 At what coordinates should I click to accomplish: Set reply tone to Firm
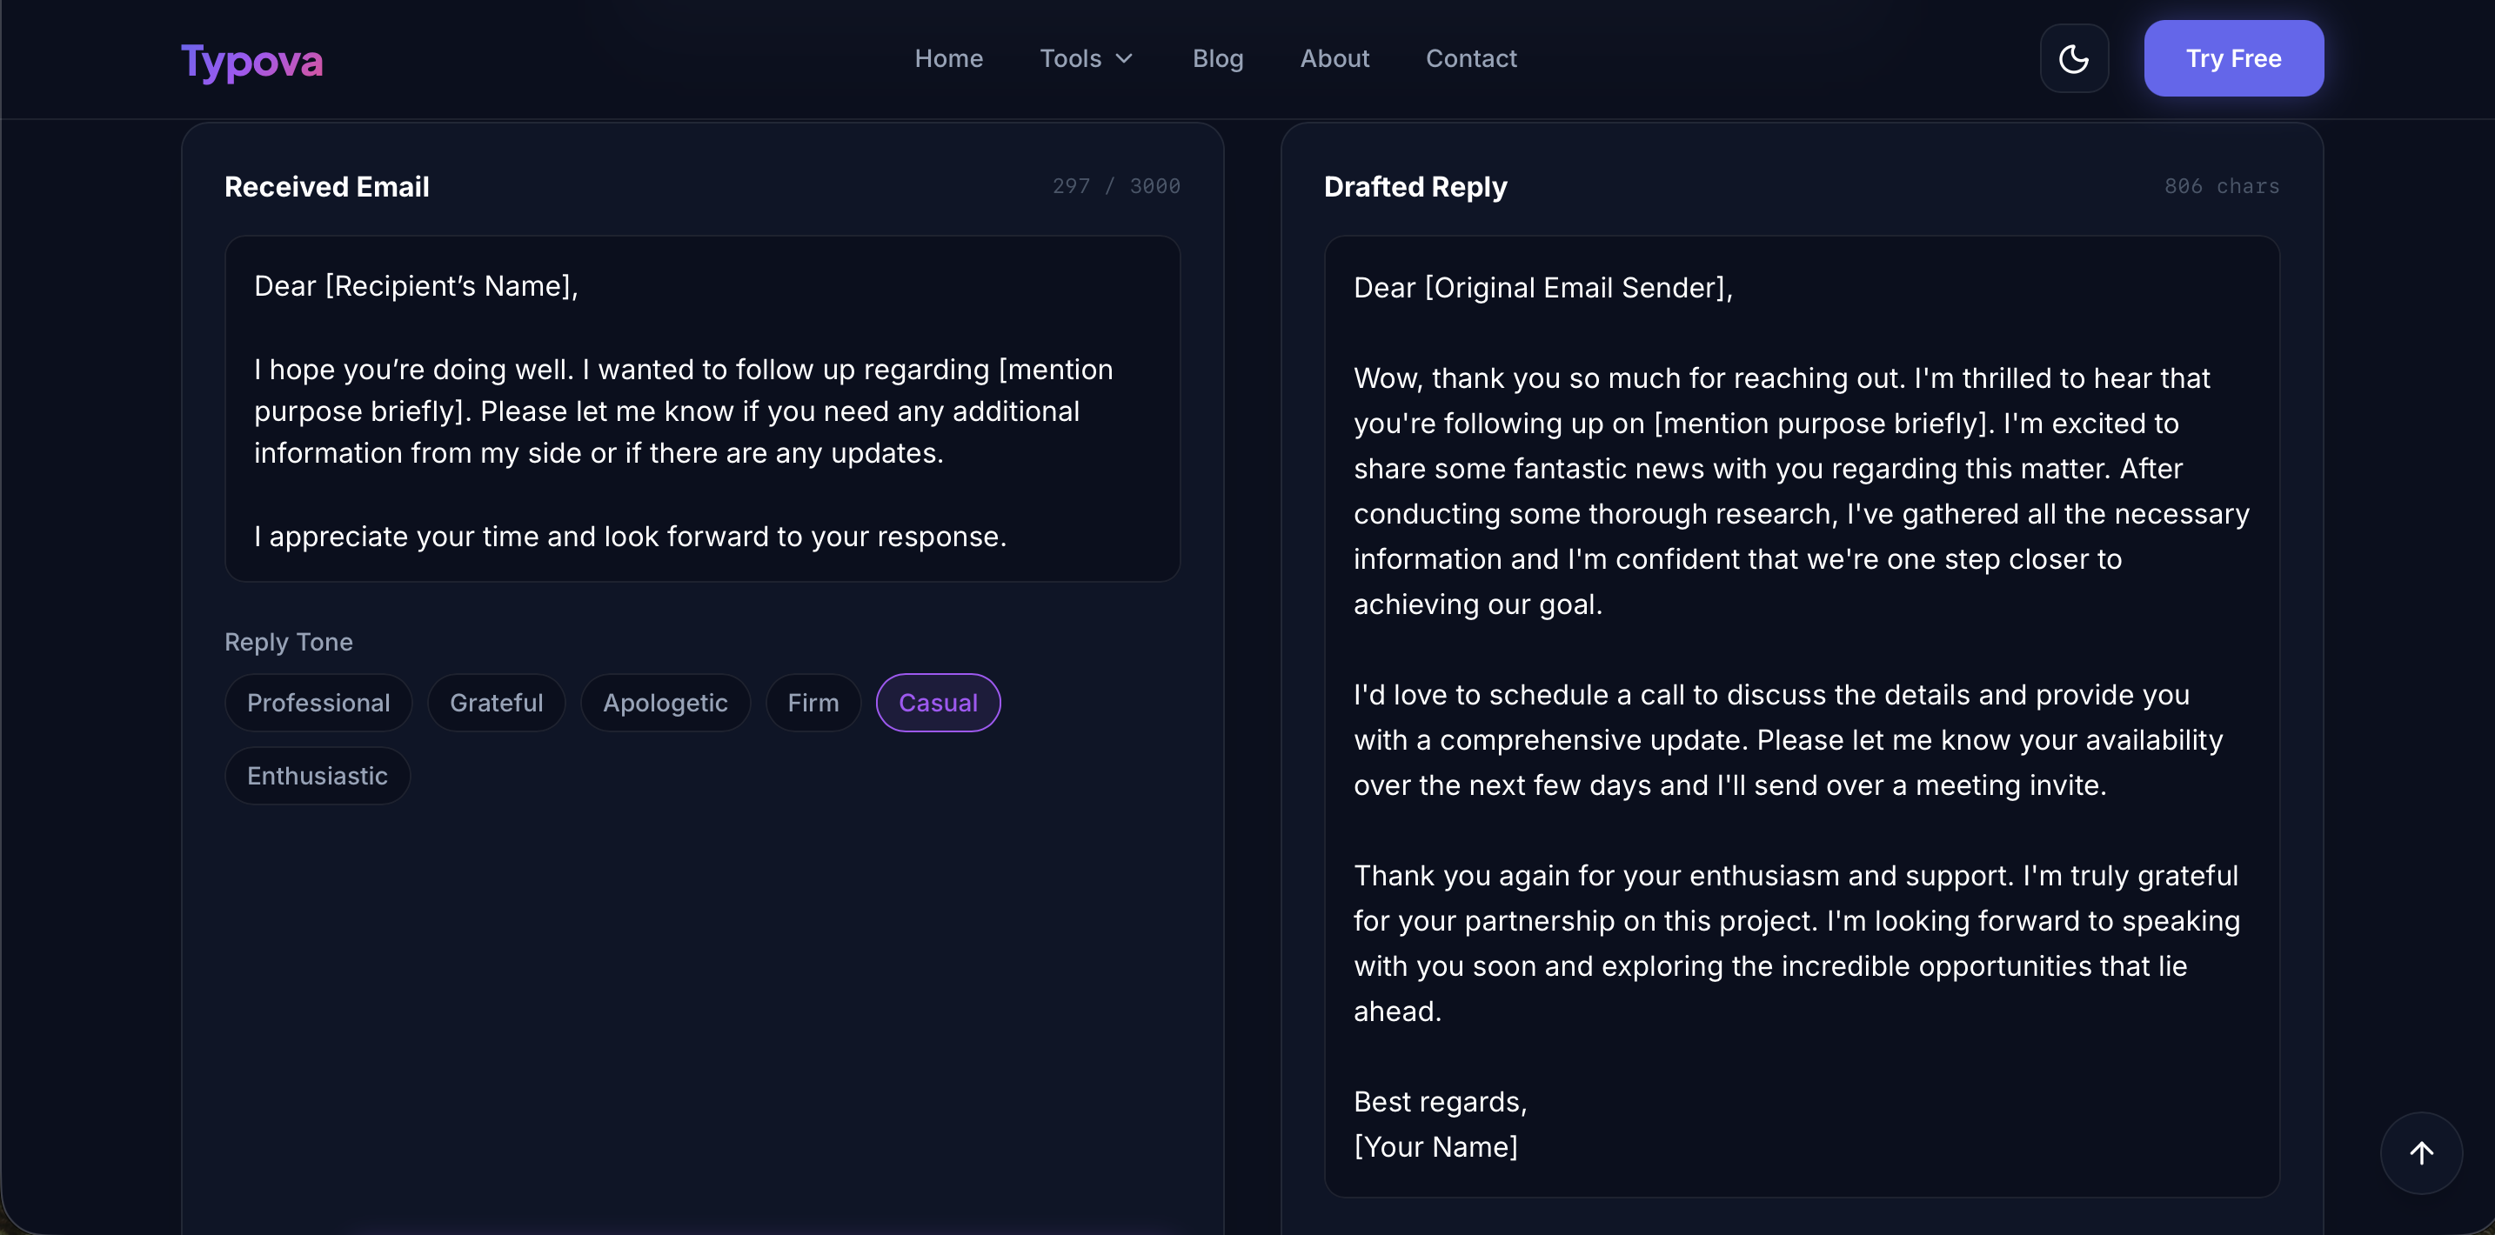tap(813, 702)
